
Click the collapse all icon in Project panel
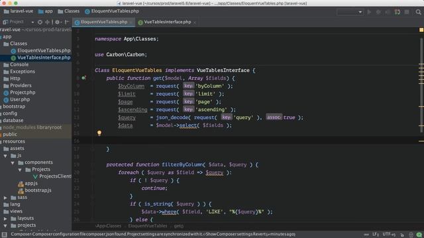click(47, 22)
